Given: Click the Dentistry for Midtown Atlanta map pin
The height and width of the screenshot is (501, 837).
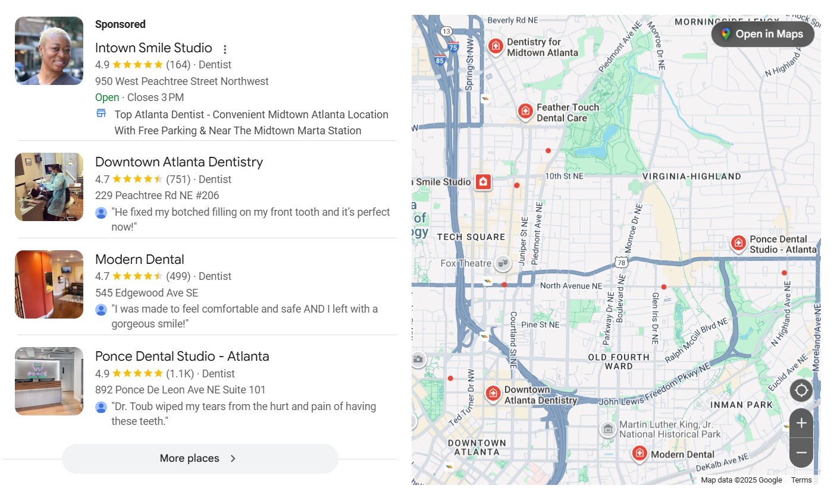Looking at the screenshot, I should (x=496, y=46).
